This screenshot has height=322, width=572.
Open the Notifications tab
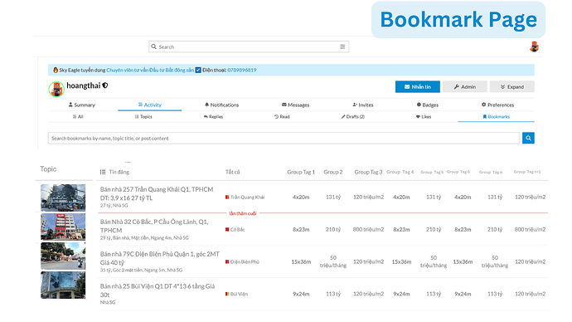pyautogui.click(x=221, y=105)
